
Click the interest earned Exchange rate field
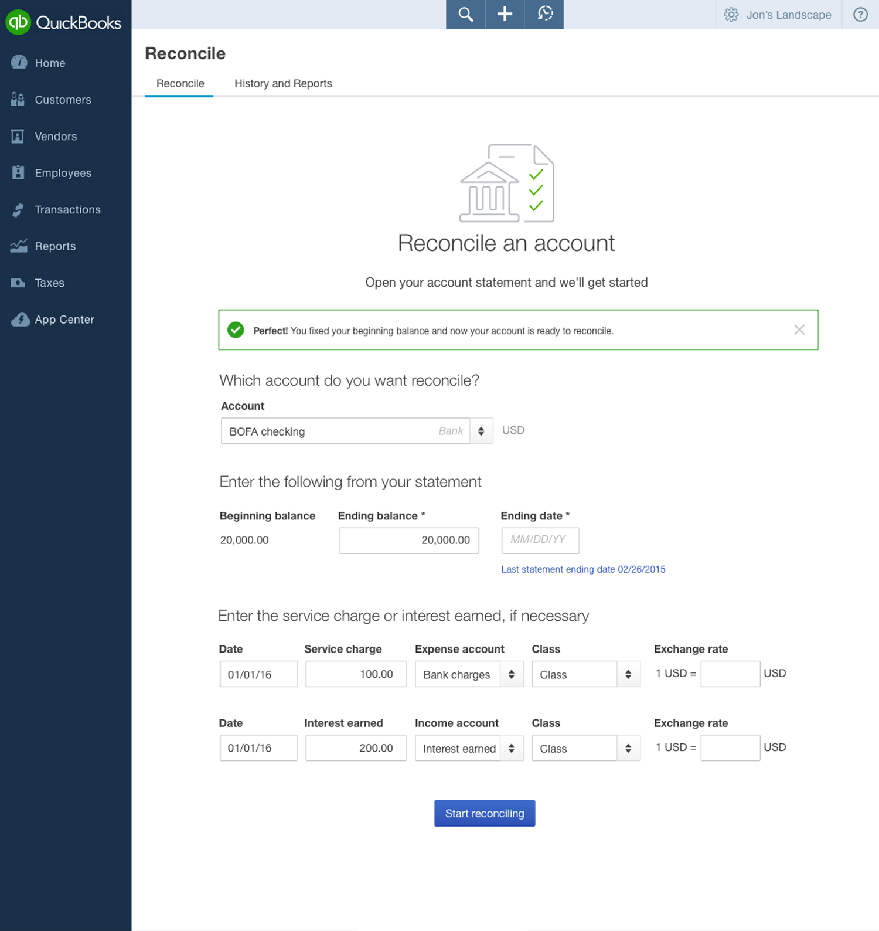click(x=730, y=748)
